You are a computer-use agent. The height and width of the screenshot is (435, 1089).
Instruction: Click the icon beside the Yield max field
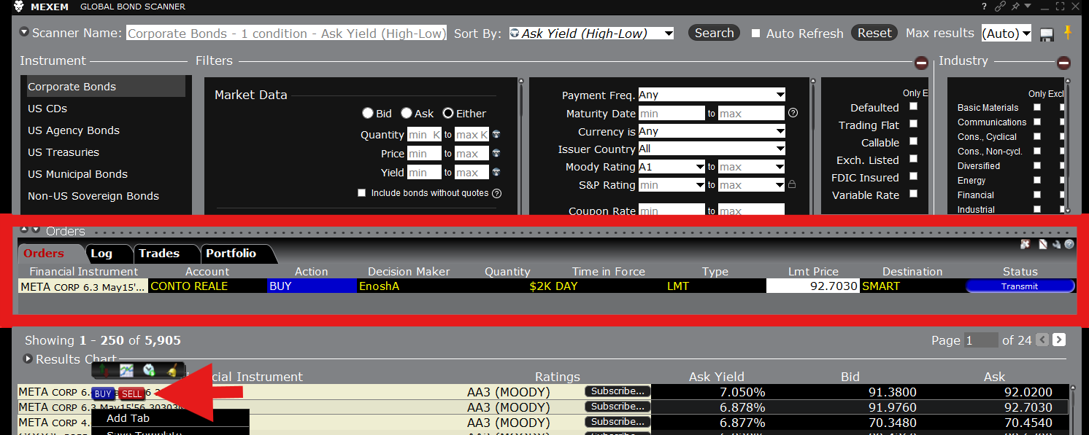496,173
